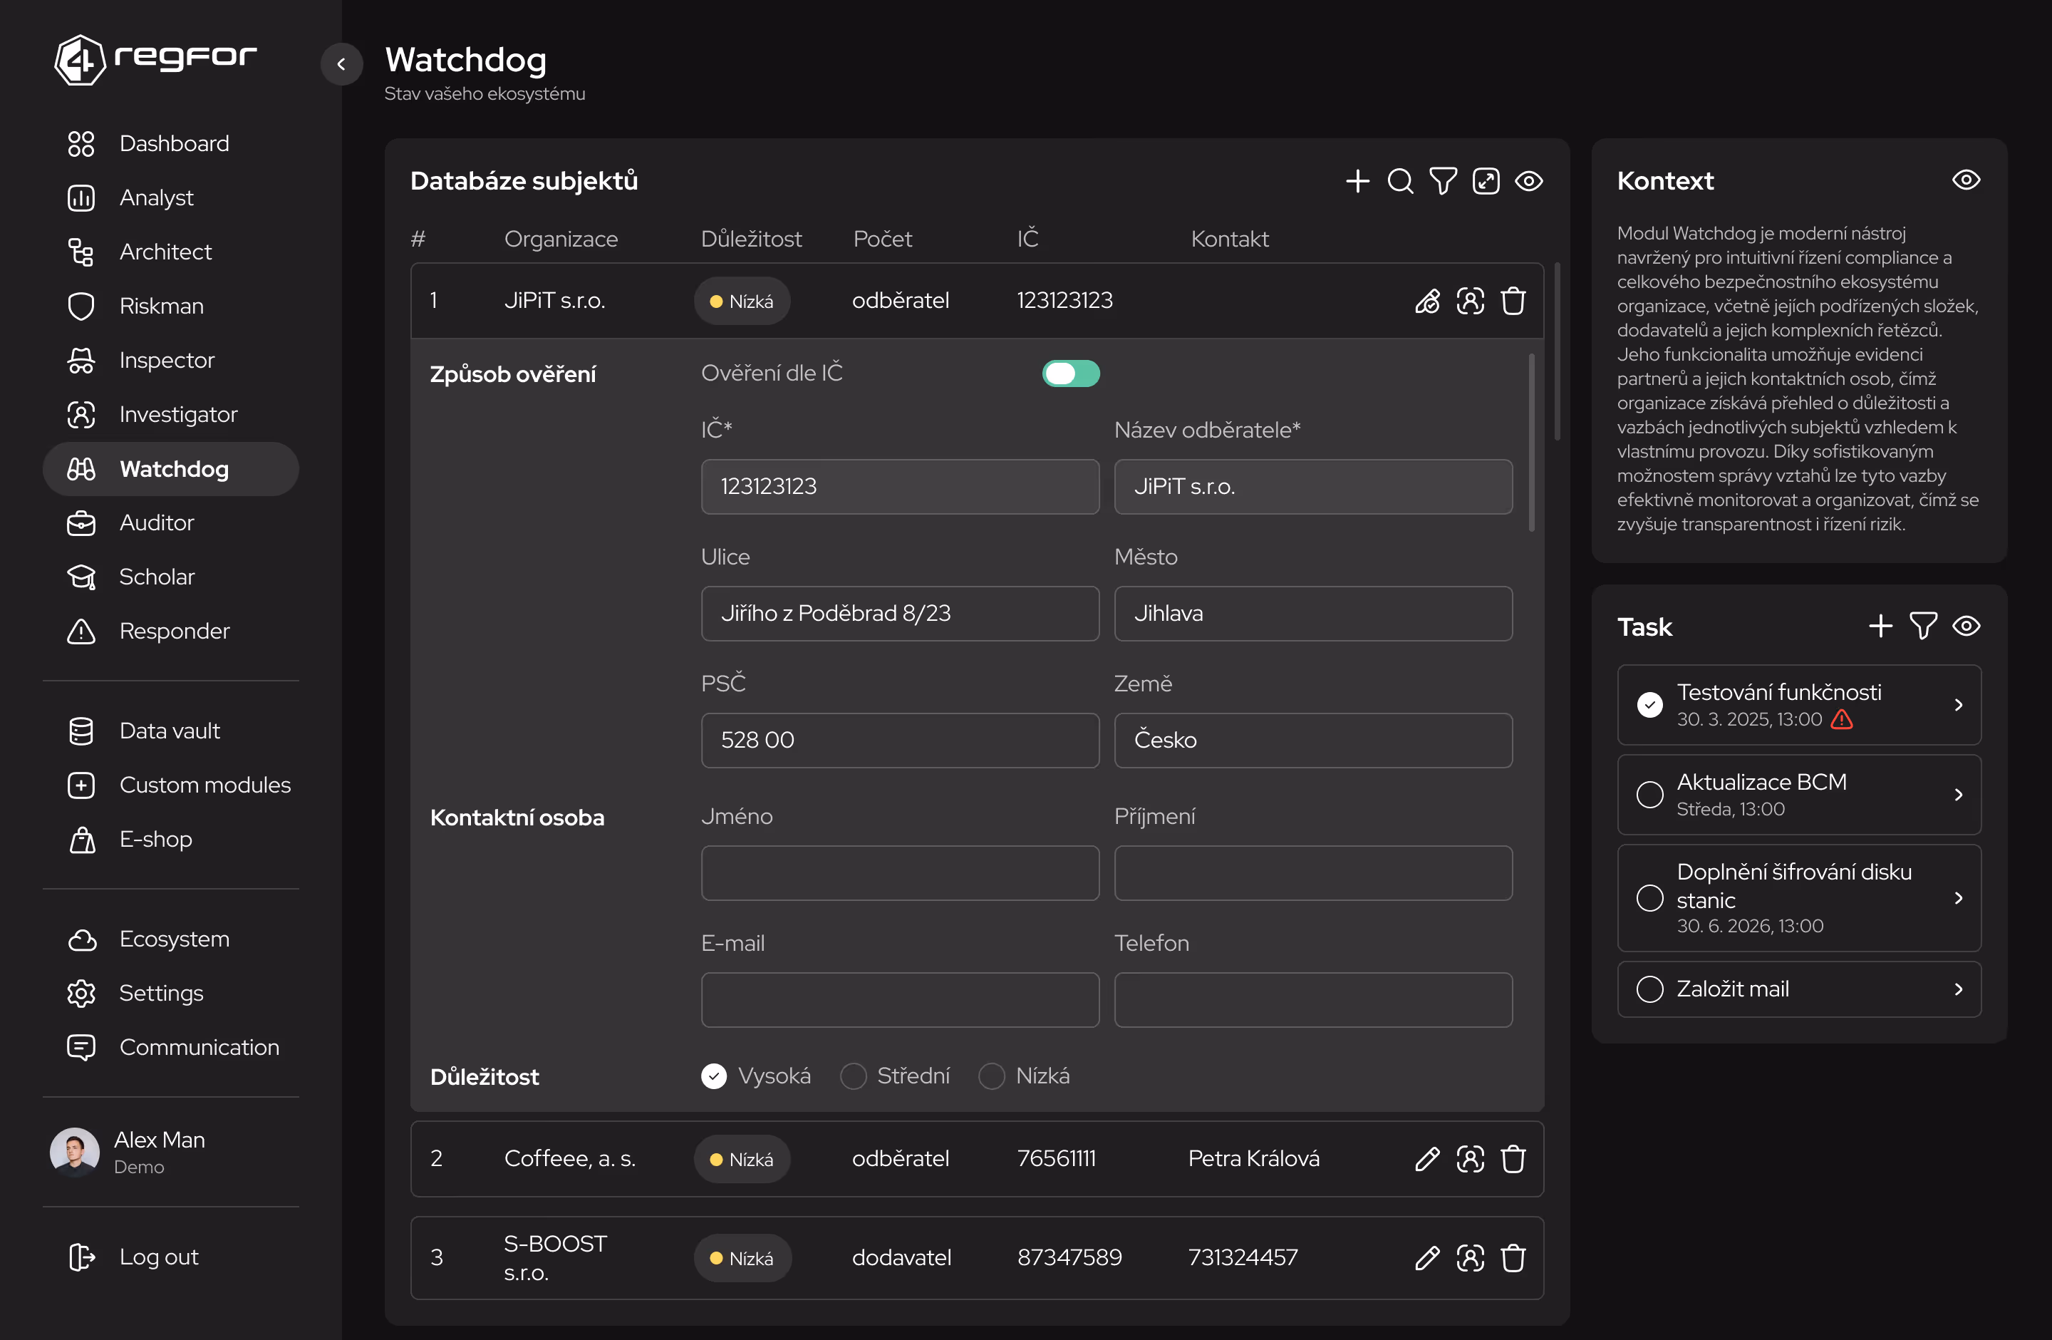Open the filter in Databáze subjektů
Viewport: 2052px width, 1340px height.
(x=1442, y=181)
